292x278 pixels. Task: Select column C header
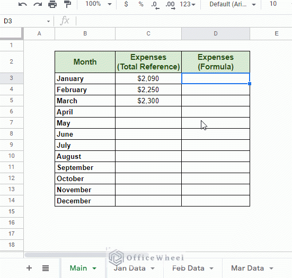point(148,34)
